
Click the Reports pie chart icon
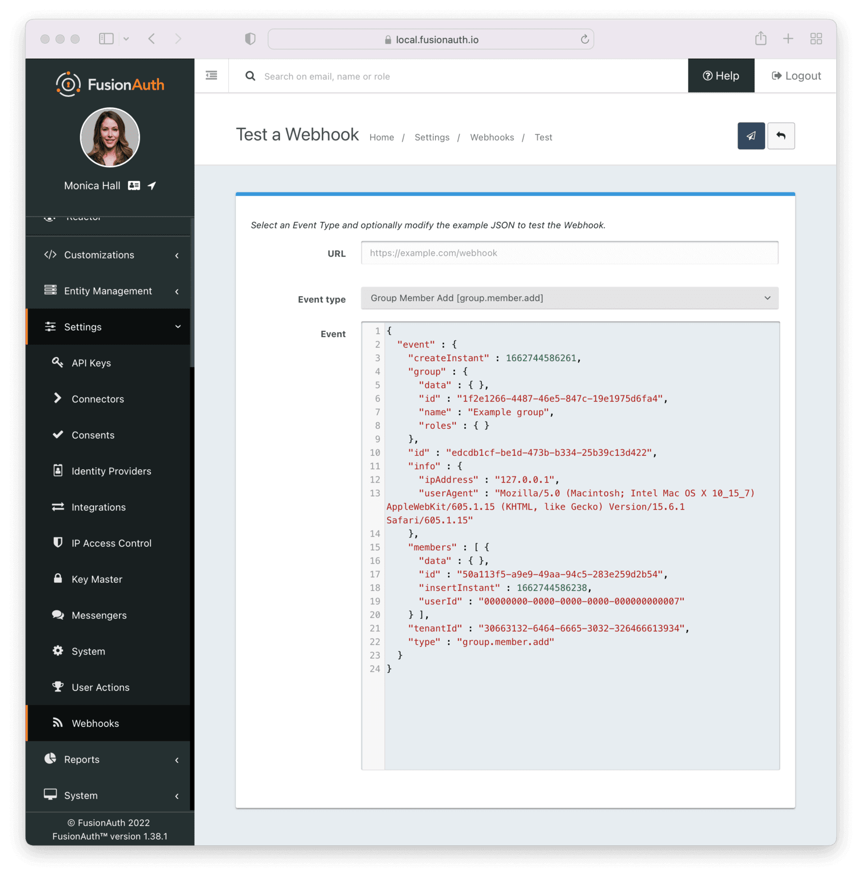(50, 758)
